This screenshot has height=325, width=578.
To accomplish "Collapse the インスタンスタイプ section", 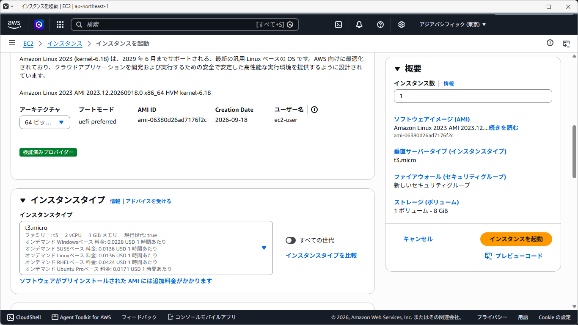I will pyautogui.click(x=23, y=201).
